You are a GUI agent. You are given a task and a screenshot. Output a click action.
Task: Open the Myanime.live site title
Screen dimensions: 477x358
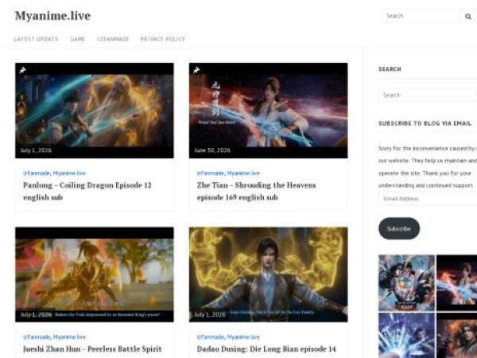click(x=52, y=16)
